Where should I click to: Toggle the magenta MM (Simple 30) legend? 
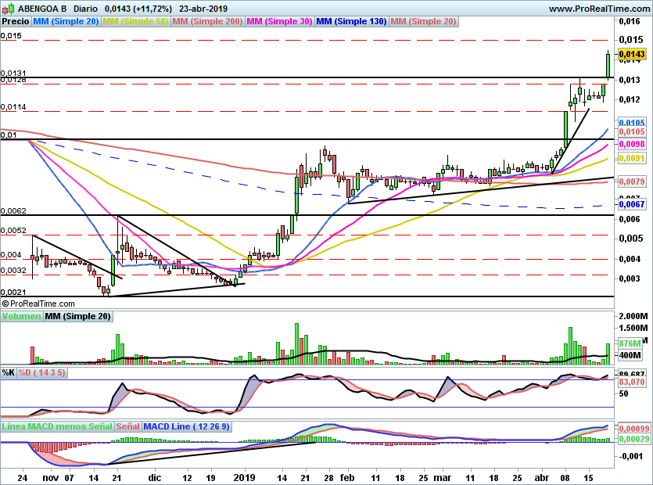pyautogui.click(x=278, y=21)
